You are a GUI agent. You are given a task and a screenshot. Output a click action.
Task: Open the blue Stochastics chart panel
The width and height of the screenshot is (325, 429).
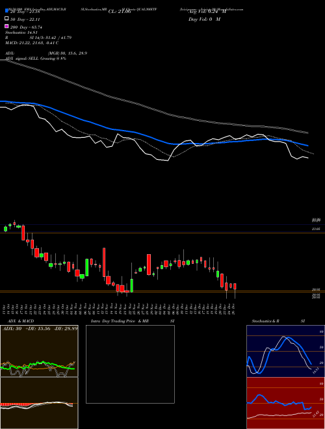(285, 351)
